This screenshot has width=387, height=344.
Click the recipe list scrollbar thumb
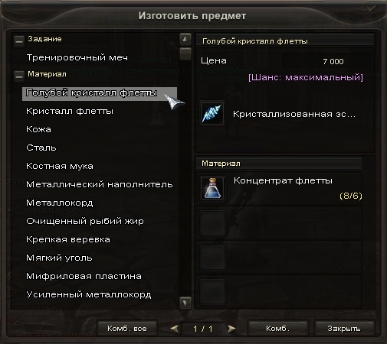point(185,54)
